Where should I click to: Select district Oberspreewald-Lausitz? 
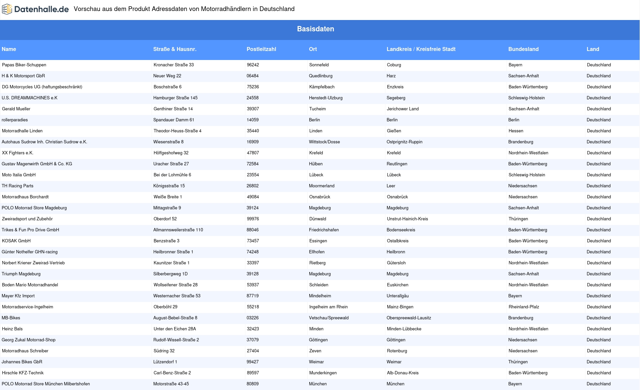coord(409,318)
